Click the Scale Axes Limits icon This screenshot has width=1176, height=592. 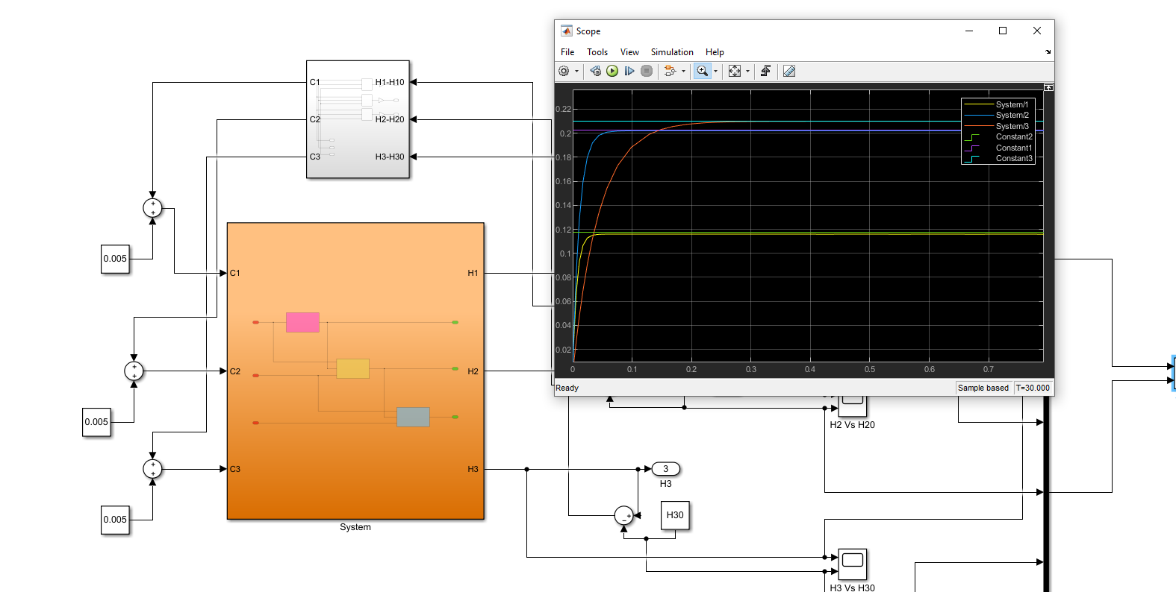pos(735,71)
